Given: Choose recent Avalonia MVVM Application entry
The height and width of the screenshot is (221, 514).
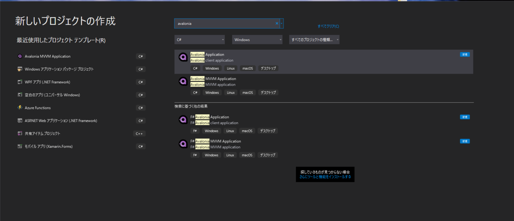Looking at the screenshot, I should click(x=81, y=56).
